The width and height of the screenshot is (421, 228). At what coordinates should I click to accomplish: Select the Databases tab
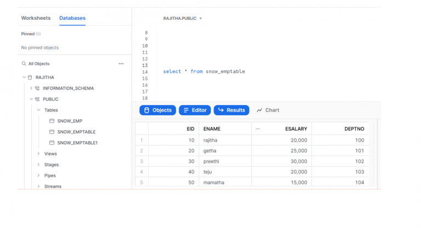tap(72, 18)
